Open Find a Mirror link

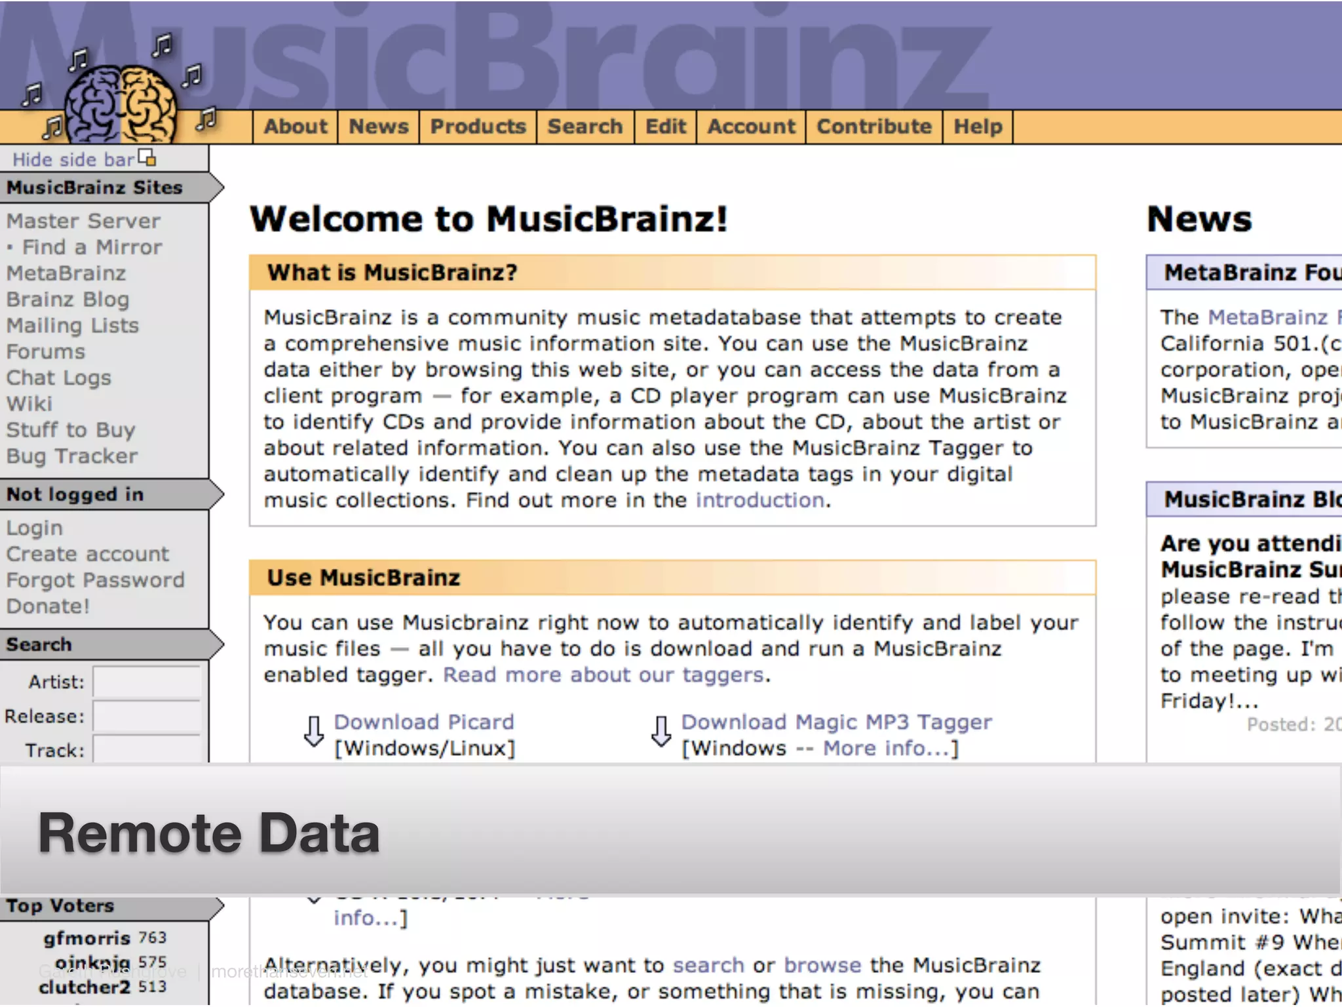[x=92, y=247]
